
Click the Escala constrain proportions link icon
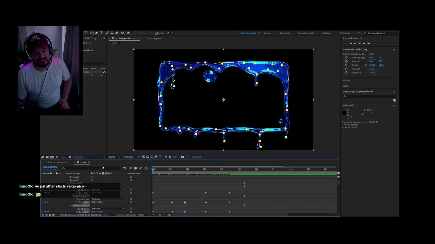366,65
